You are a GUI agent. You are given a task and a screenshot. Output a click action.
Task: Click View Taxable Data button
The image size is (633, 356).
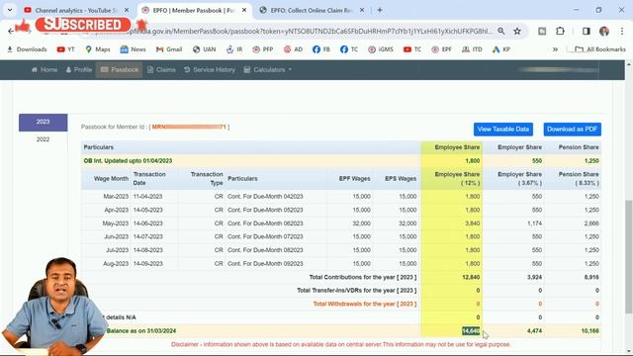(x=503, y=130)
